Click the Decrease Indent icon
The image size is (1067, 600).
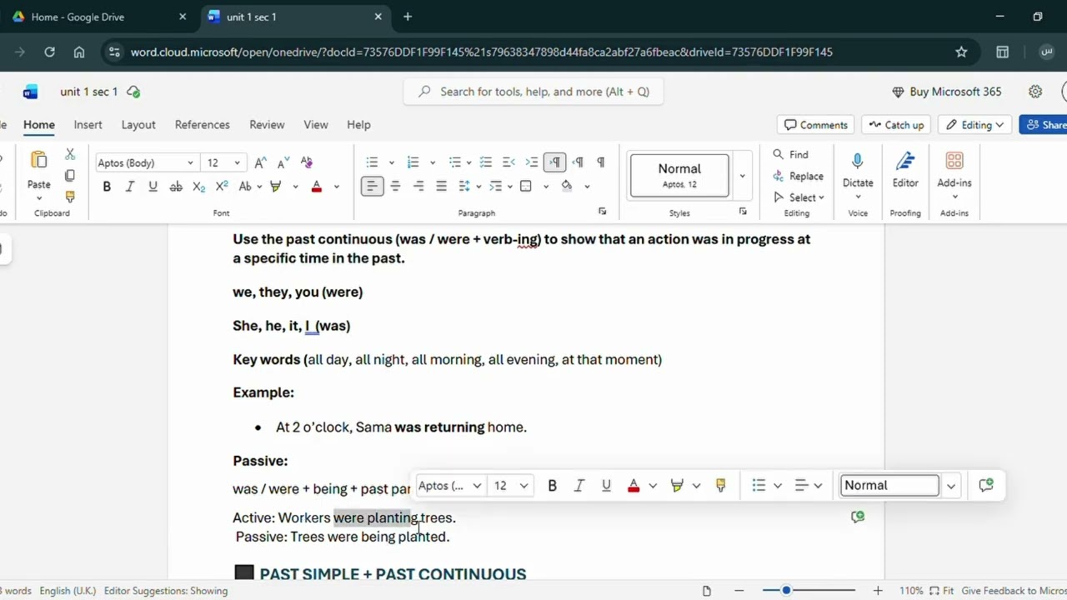tap(508, 162)
